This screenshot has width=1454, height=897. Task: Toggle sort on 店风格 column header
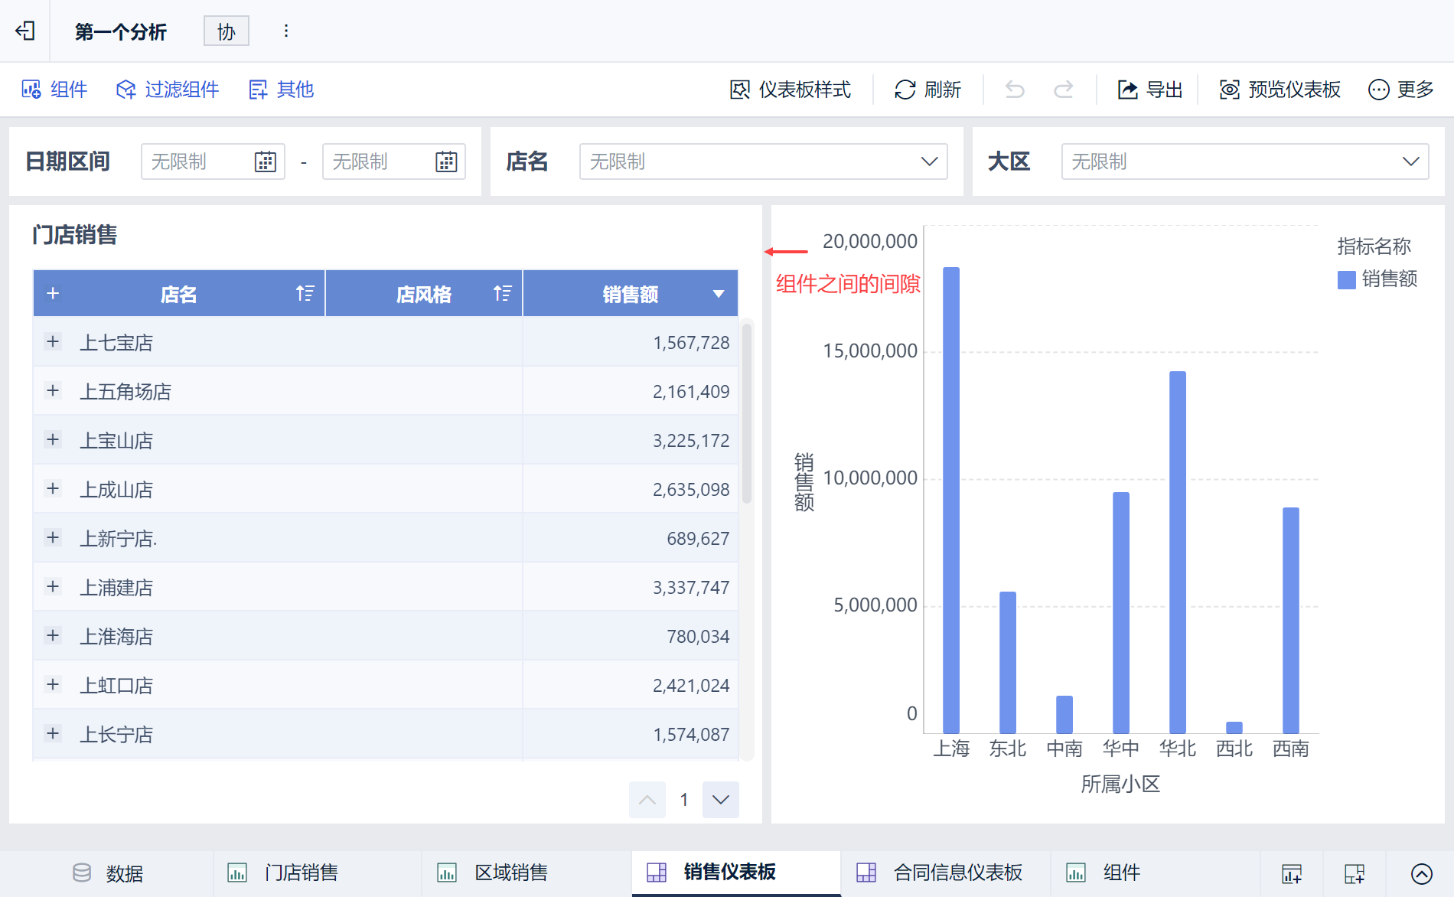coord(502,293)
